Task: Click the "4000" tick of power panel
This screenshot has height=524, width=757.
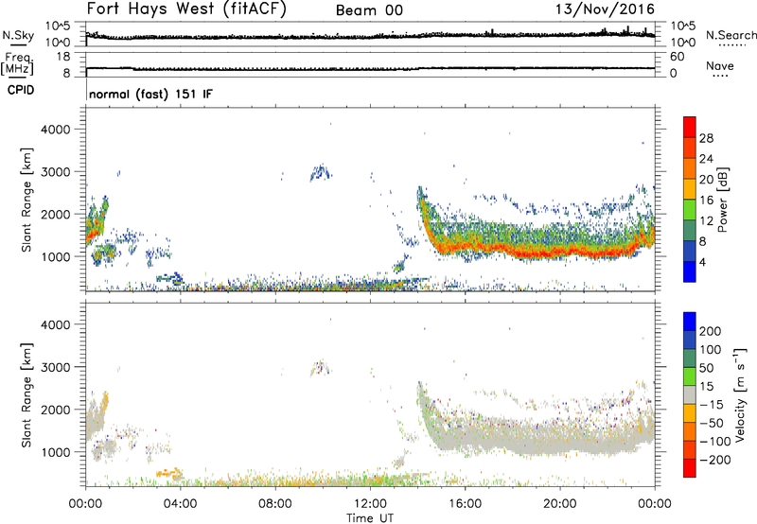Action: click(x=56, y=130)
